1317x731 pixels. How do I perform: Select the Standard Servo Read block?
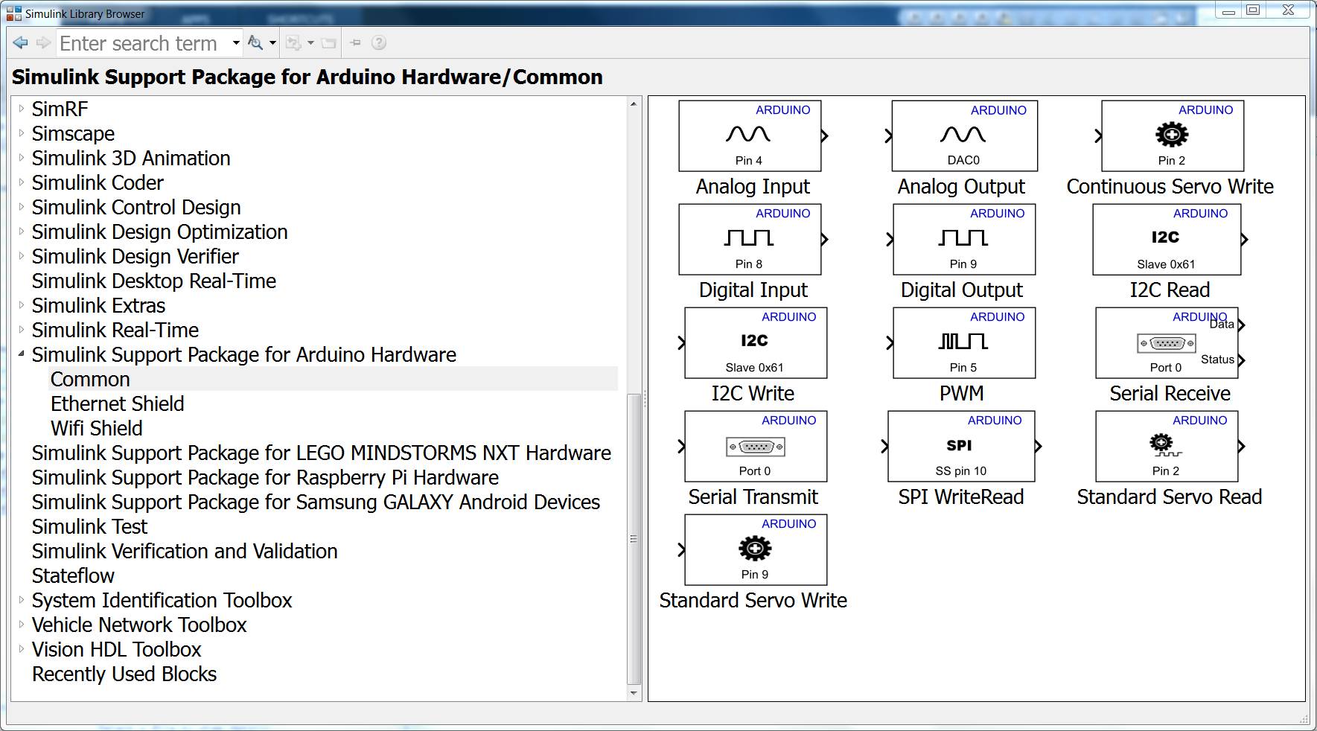[1167, 446]
